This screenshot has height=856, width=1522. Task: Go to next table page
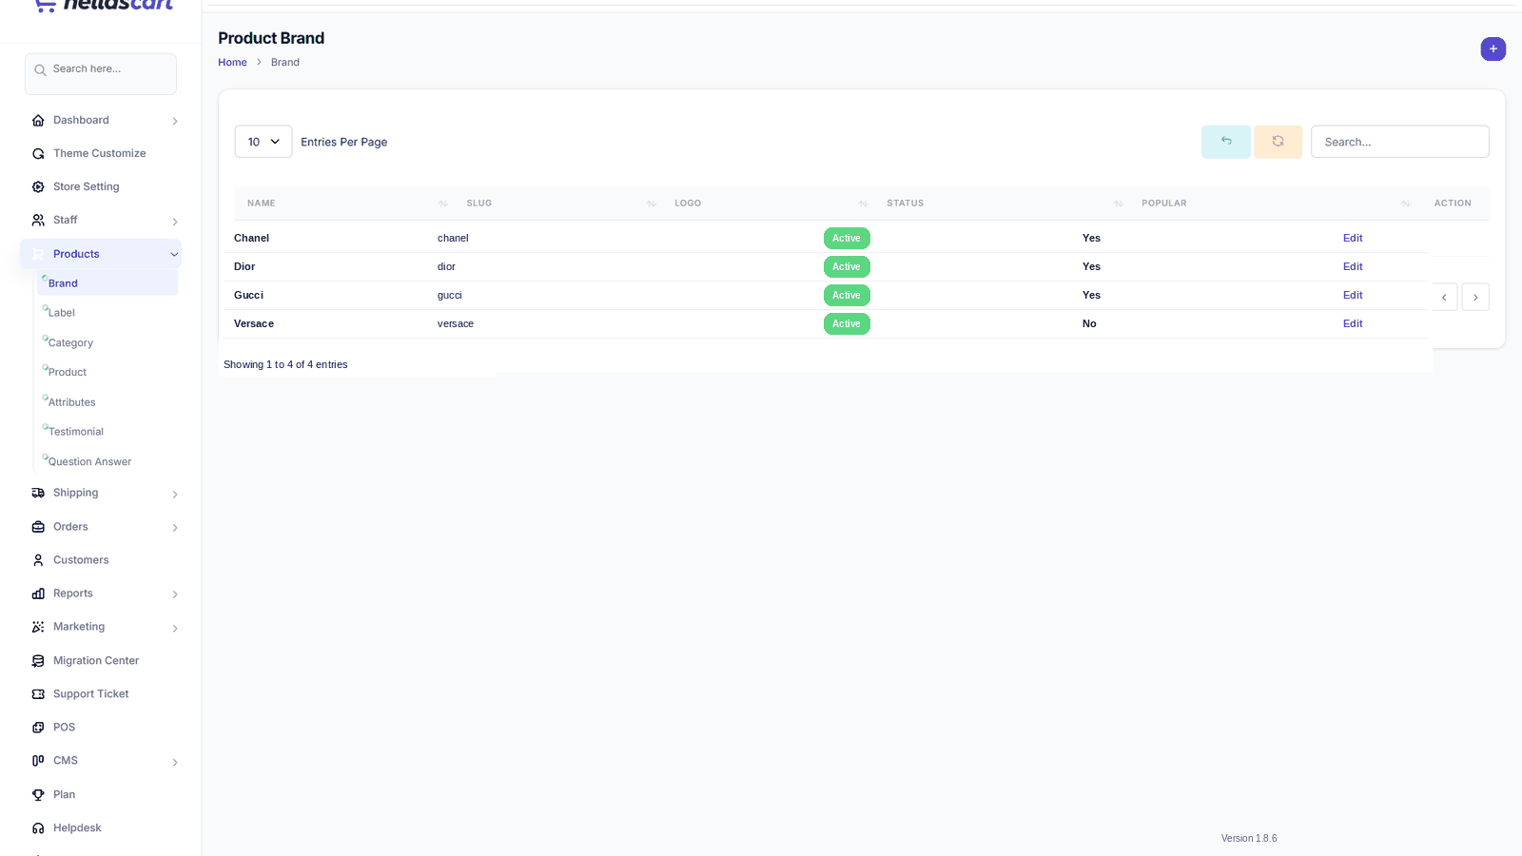(x=1475, y=297)
